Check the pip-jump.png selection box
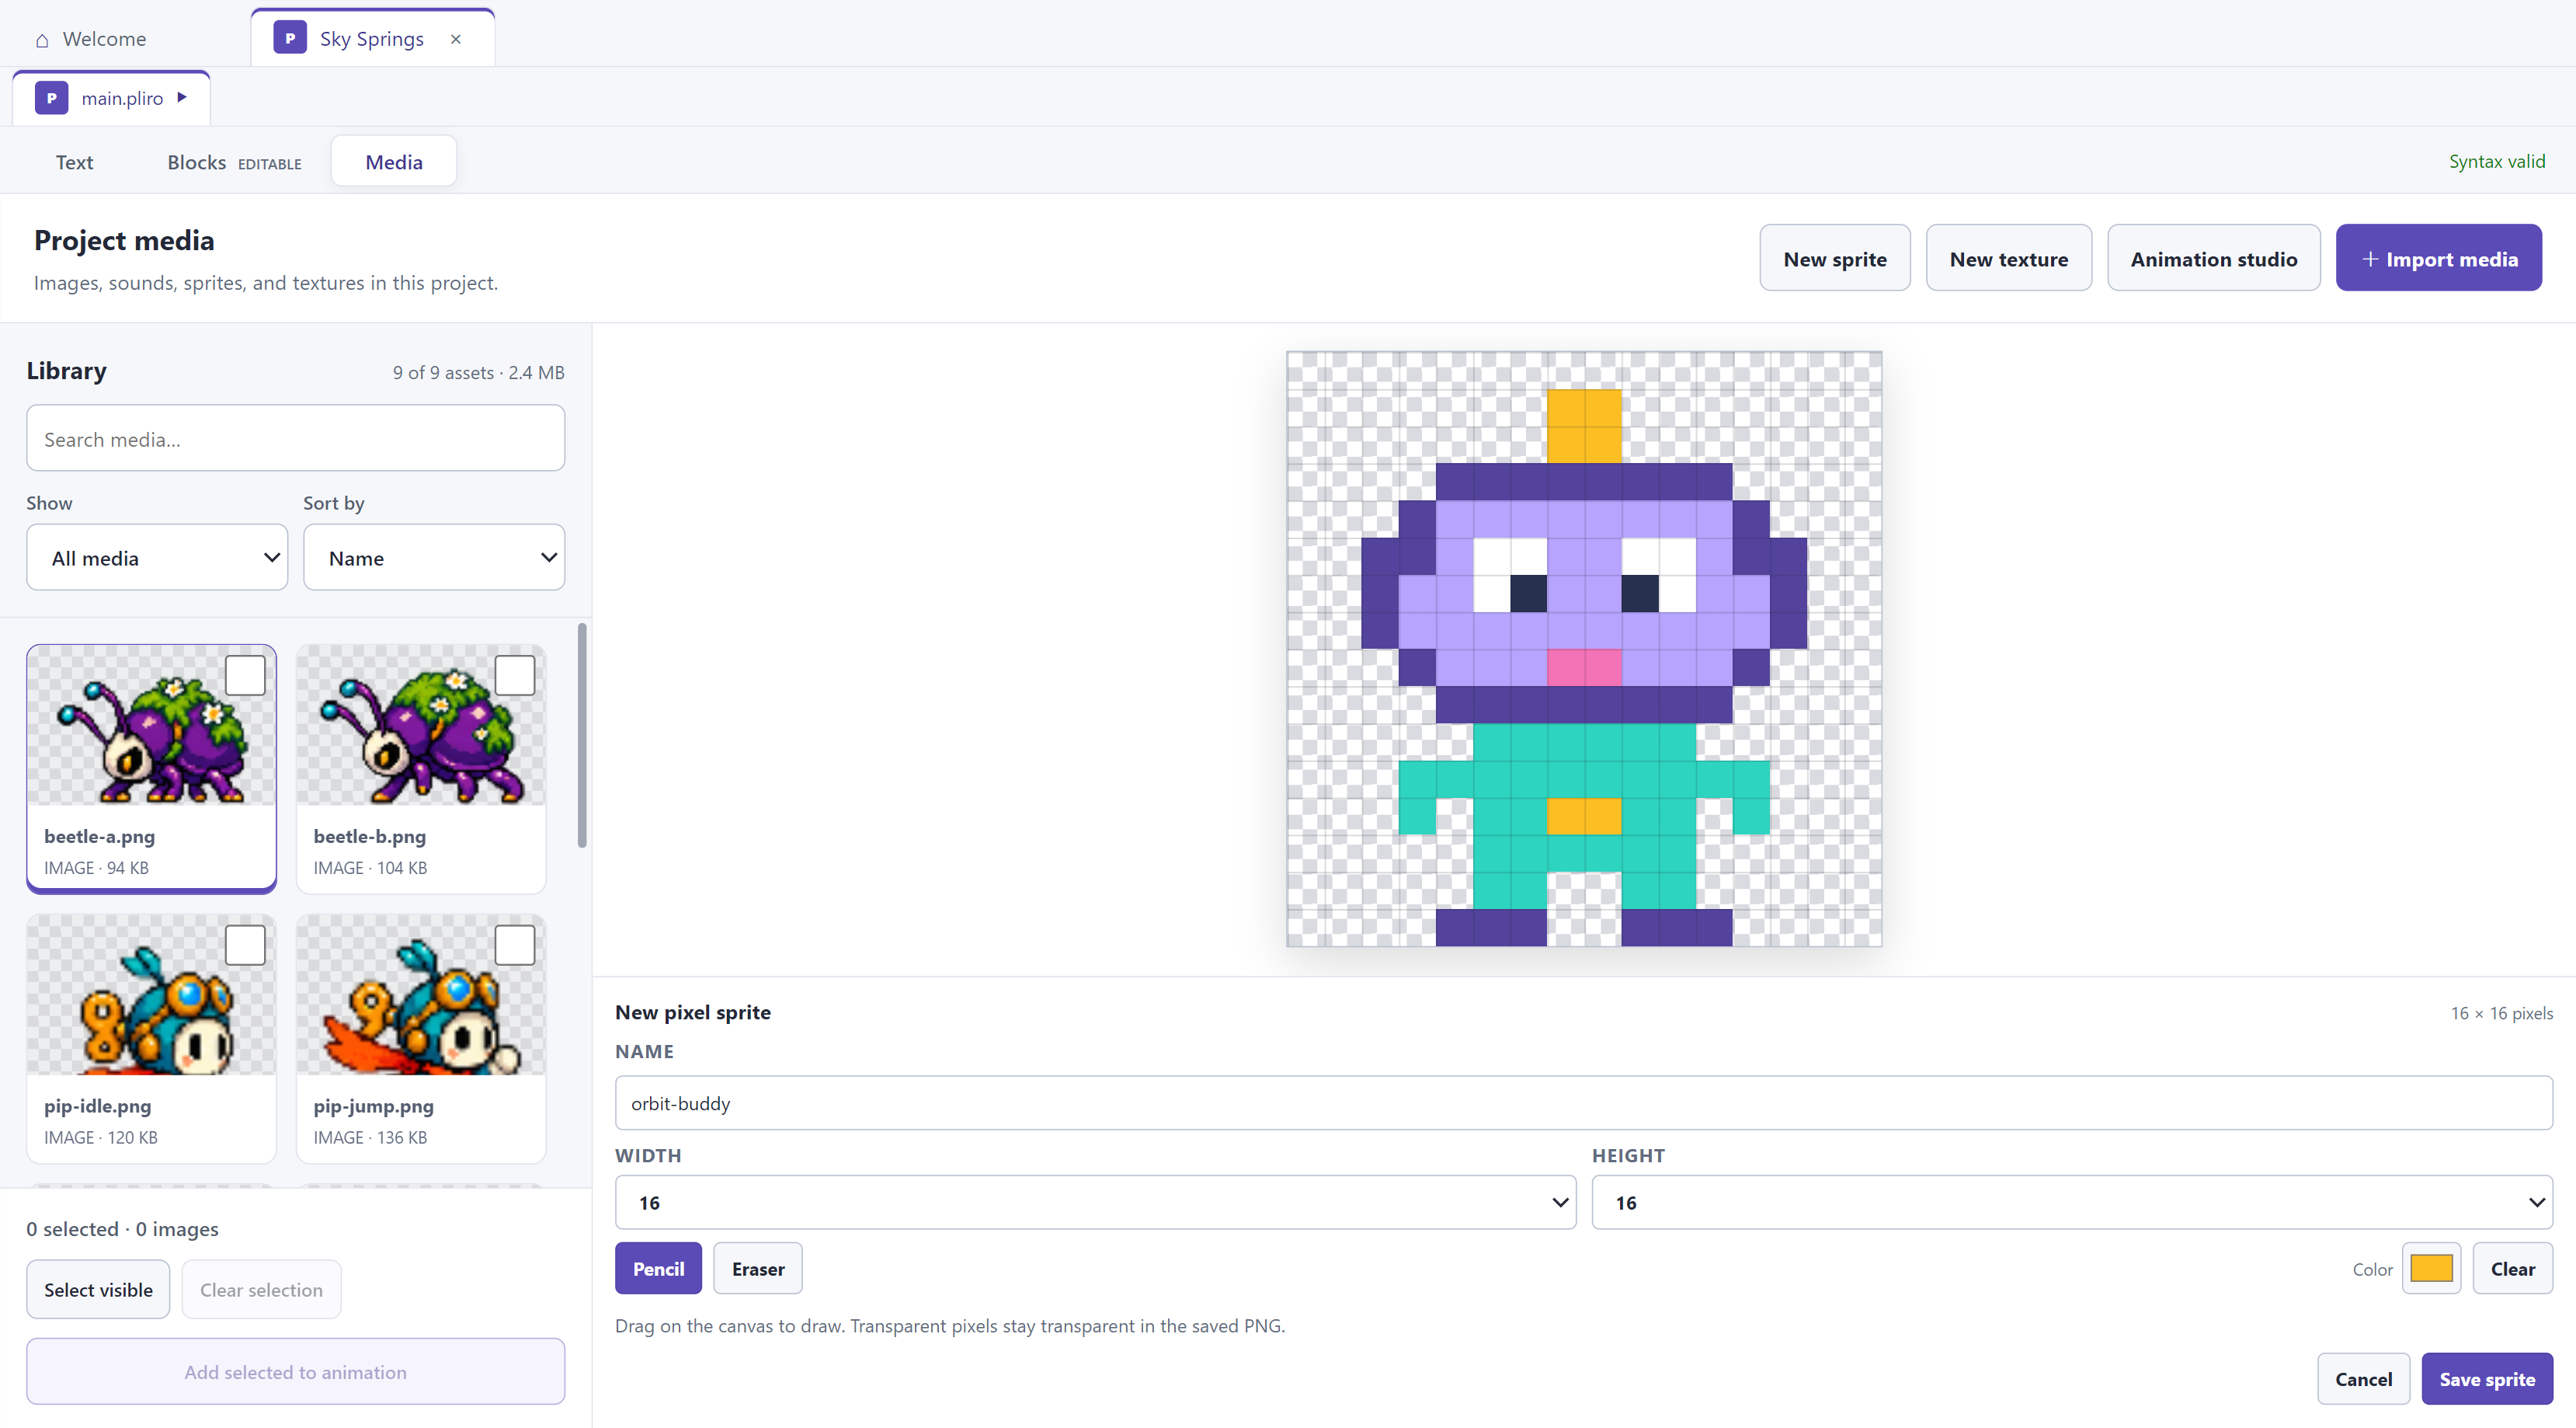This screenshot has height=1428, width=2576. pyautogui.click(x=515, y=945)
